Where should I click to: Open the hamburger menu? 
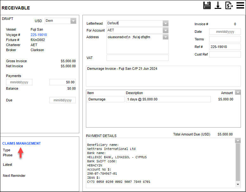click(x=240, y=5)
